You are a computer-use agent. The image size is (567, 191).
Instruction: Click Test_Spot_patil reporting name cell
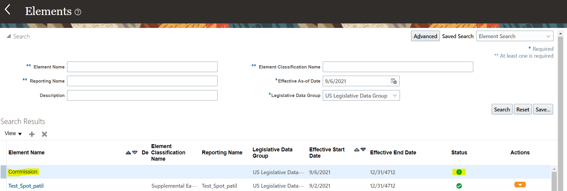[219, 186]
